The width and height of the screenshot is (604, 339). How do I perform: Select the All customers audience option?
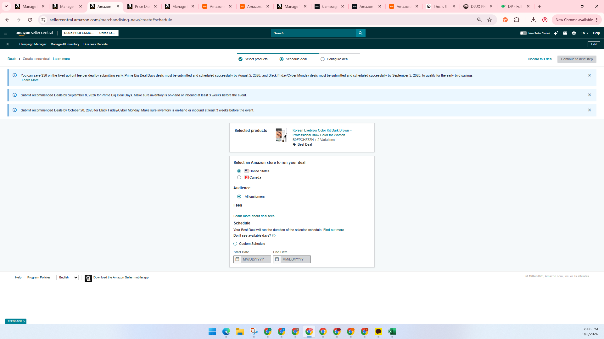pyautogui.click(x=239, y=197)
